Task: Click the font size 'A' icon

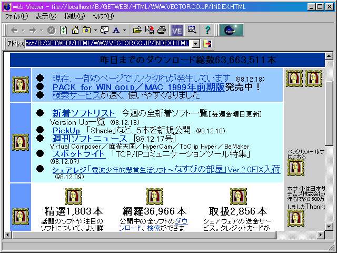Action: click(116, 30)
